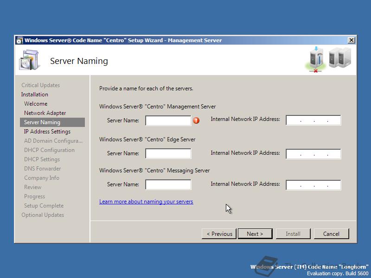Cancel the setup wizard
This screenshot has height=278, width=371.
(331, 234)
